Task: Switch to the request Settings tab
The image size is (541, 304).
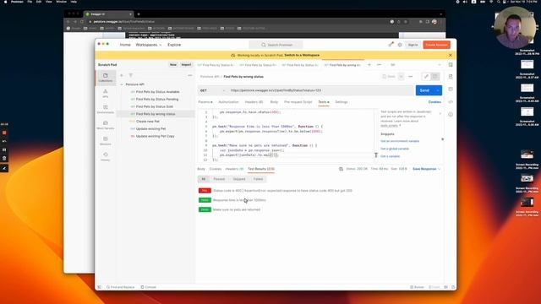Action: [x=342, y=102]
